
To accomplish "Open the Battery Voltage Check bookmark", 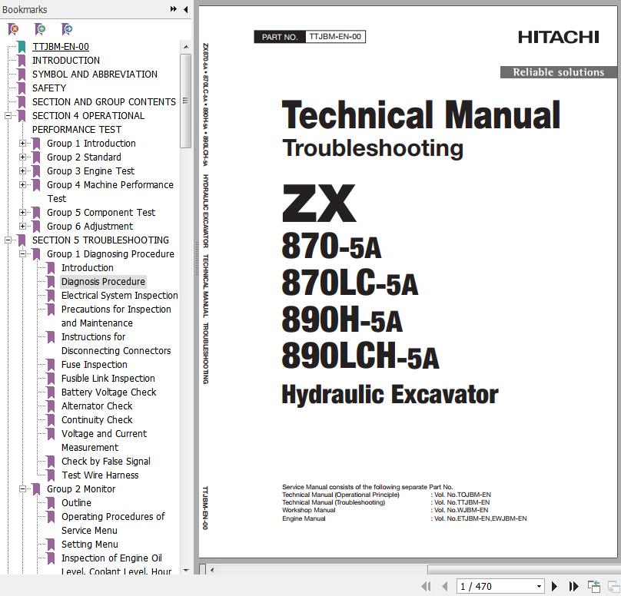I will pyautogui.click(x=109, y=392).
